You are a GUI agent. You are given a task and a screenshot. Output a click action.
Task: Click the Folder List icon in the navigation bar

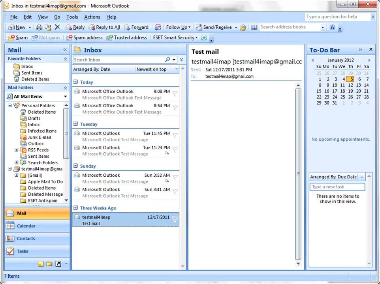tap(49, 263)
